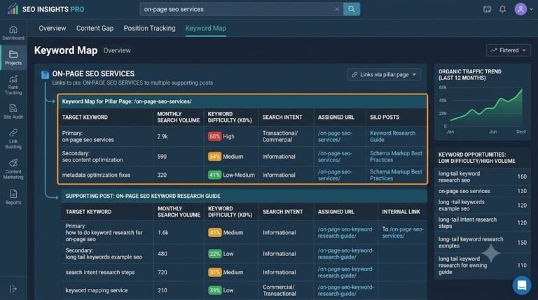The image size is (538, 300).
Task: Open Reports in sidebar
Action: pyautogui.click(x=13, y=197)
